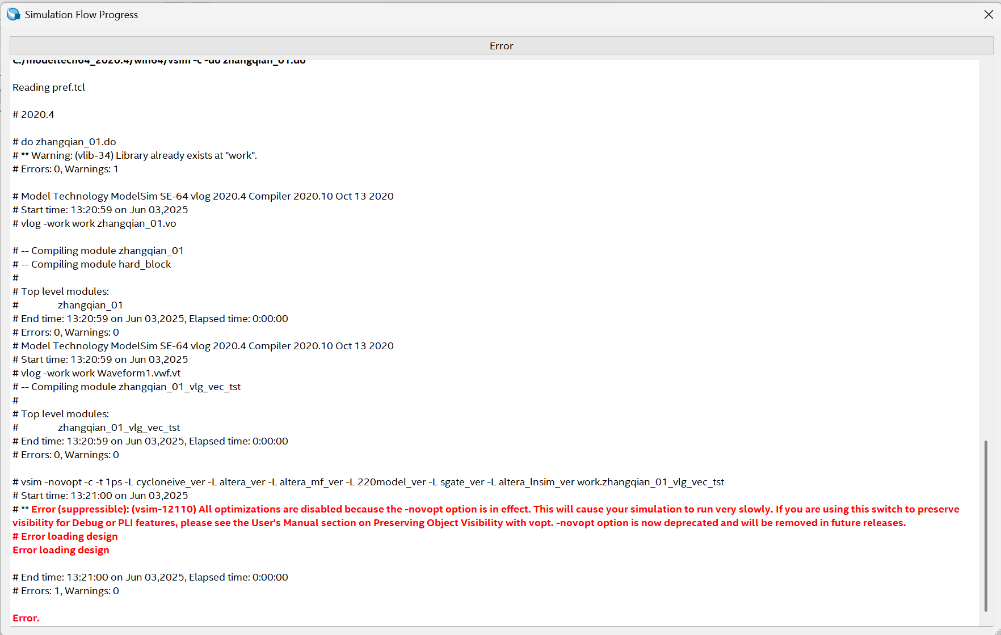Click the 'Errors: 1, Warnings: 0' line
1001x635 pixels.
point(66,591)
